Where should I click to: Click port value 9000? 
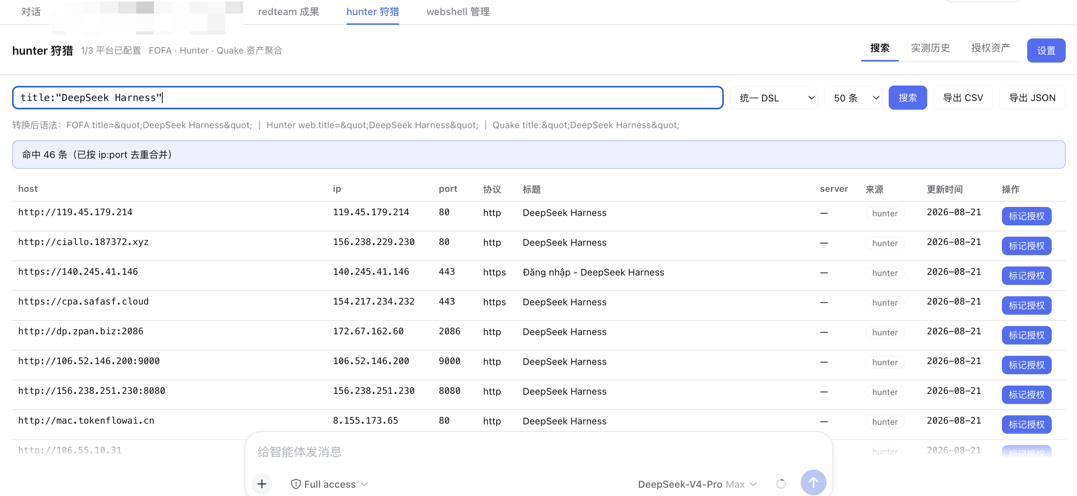pos(449,361)
